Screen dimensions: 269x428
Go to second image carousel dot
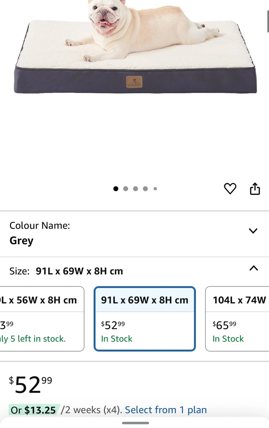pos(126,189)
